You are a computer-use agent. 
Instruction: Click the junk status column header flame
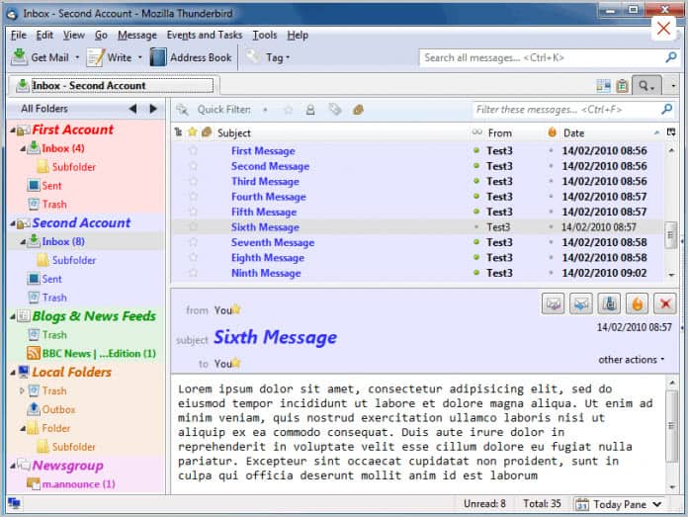(552, 132)
